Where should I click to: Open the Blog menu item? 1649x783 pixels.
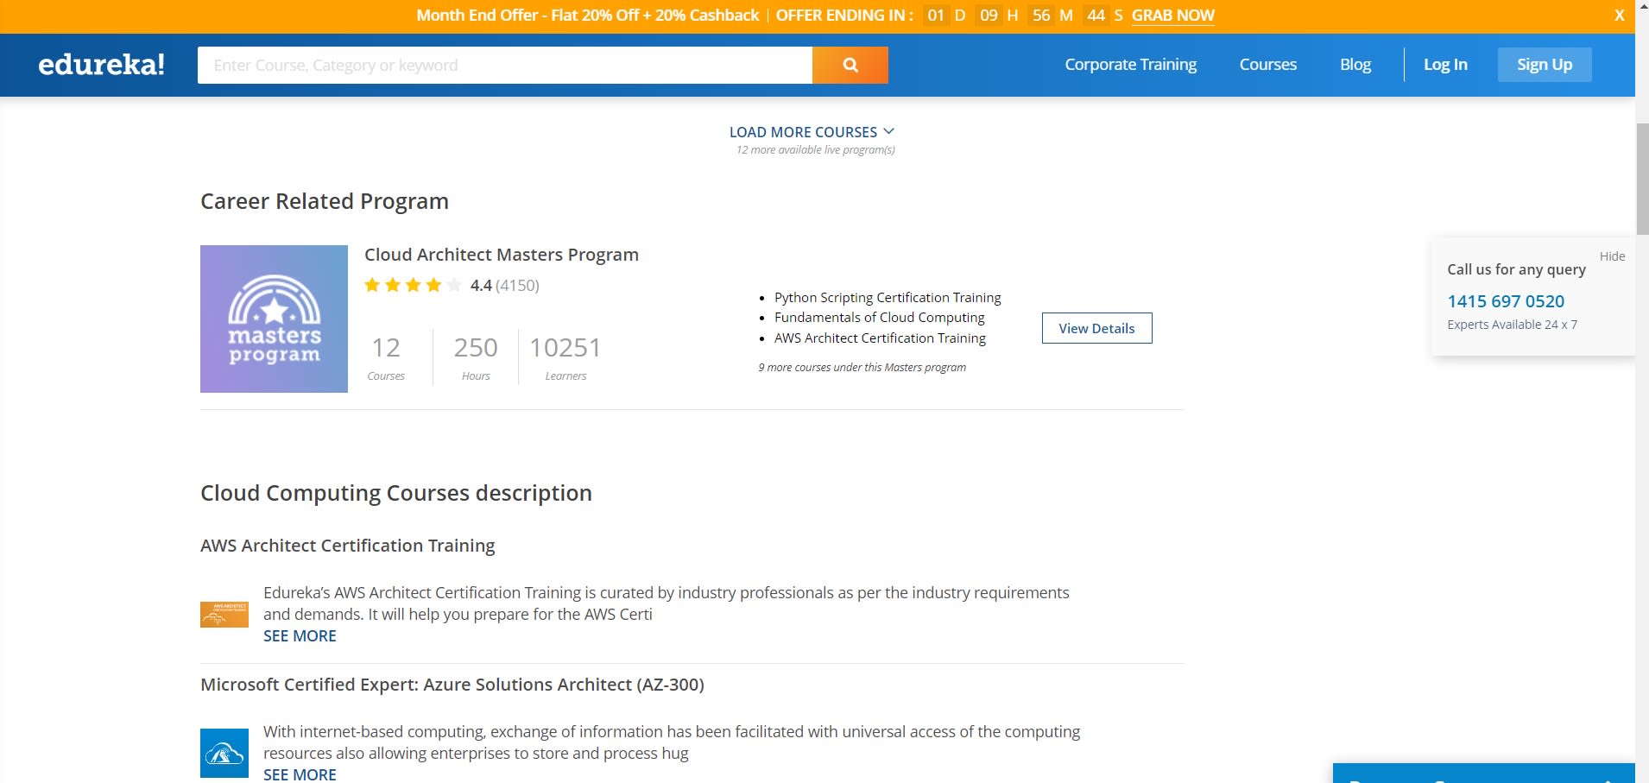tap(1355, 65)
